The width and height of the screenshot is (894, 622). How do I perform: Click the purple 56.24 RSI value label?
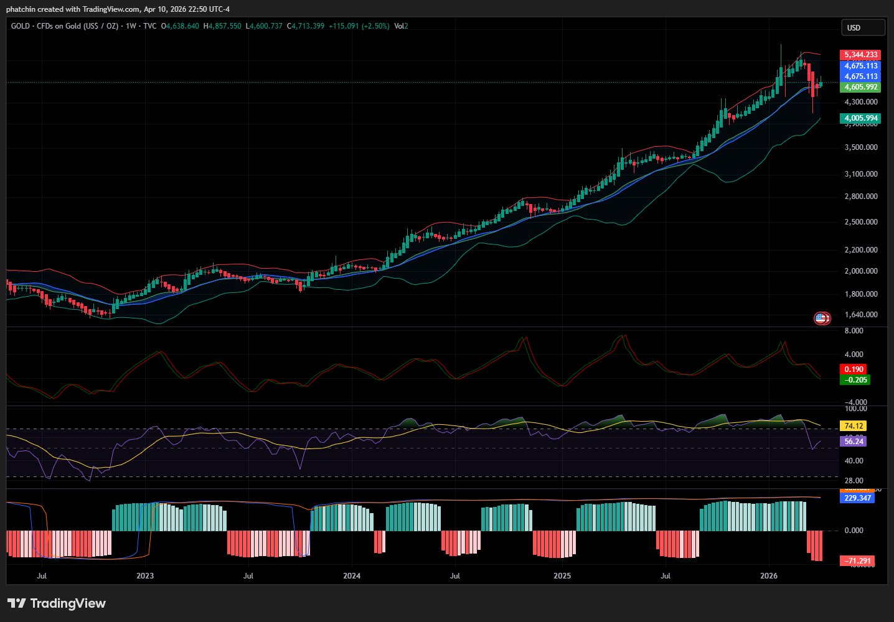853,441
